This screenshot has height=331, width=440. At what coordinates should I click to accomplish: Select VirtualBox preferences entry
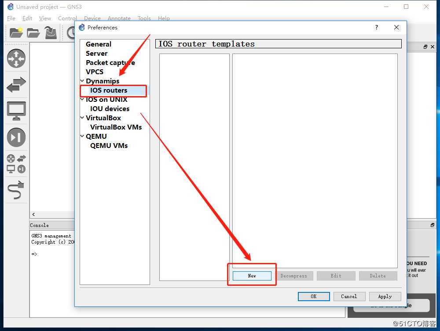(103, 118)
